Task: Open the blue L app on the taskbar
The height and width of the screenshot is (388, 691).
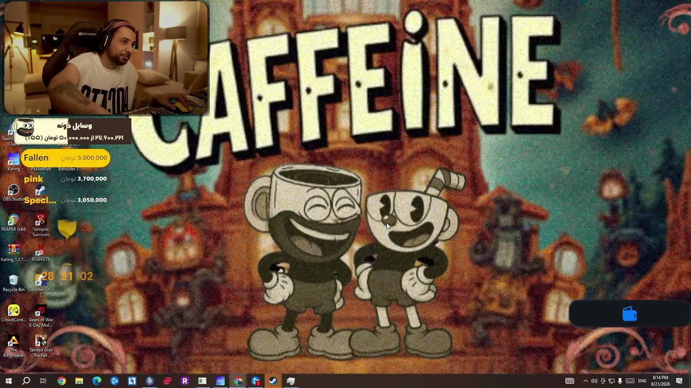Action: [x=132, y=381]
